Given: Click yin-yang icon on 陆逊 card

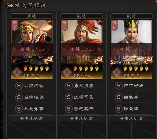Looking at the screenshot, I should [50, 23].
